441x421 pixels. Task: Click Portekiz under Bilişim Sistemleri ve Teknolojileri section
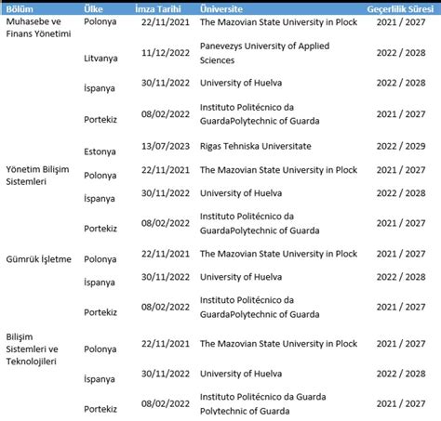(x=100, y=409)
